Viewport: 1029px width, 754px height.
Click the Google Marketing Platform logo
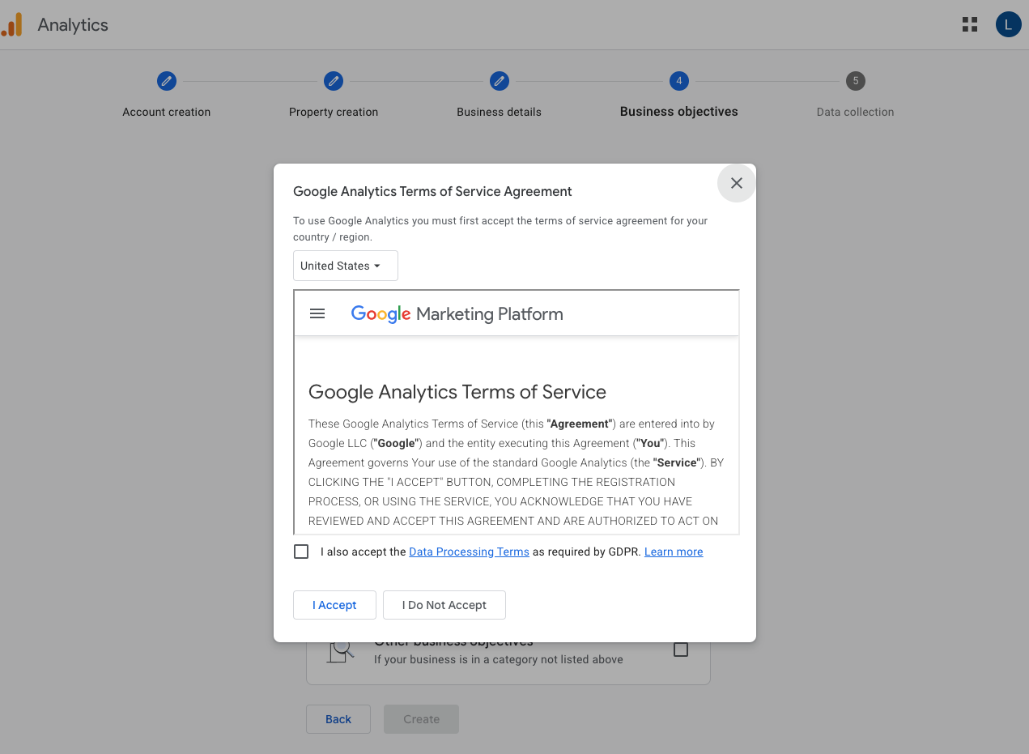click(x=457, y=313)
